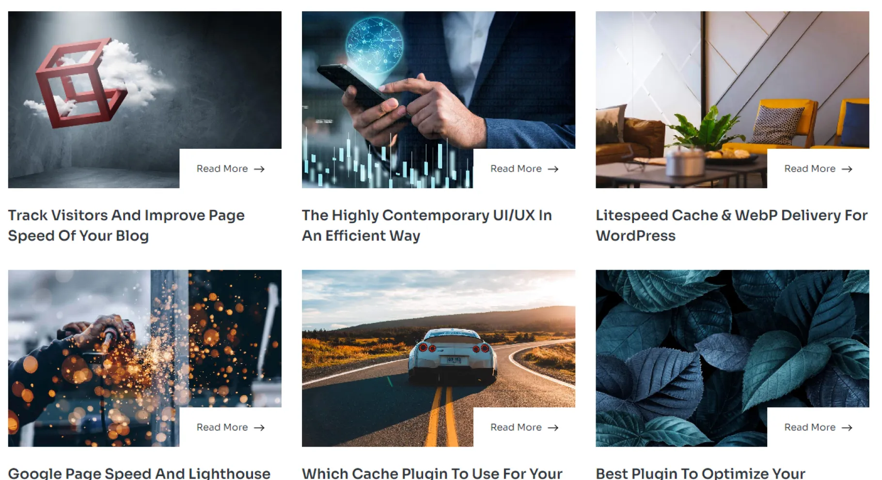
Task: Select the sports car on road thumbnail
Action: pyautogui.click(x=438, y=358)
